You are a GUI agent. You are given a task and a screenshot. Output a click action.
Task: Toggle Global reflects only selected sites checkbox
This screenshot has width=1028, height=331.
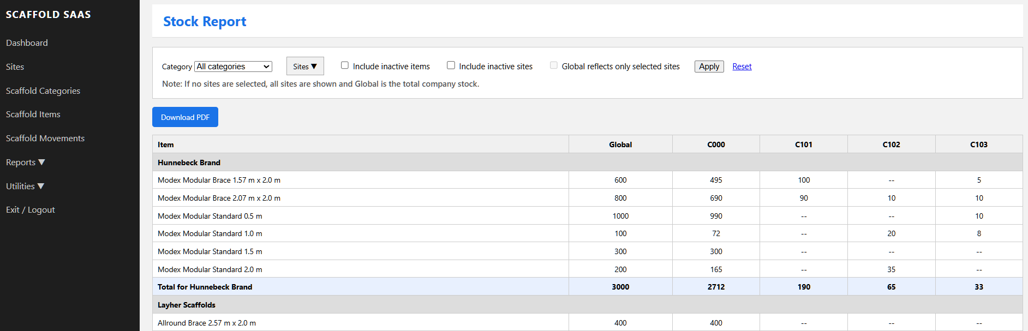(554, 65)
